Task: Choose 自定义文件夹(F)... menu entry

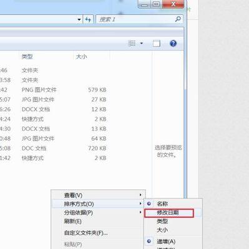Action: 98,233
